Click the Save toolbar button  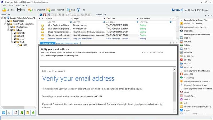pos(21,10)
